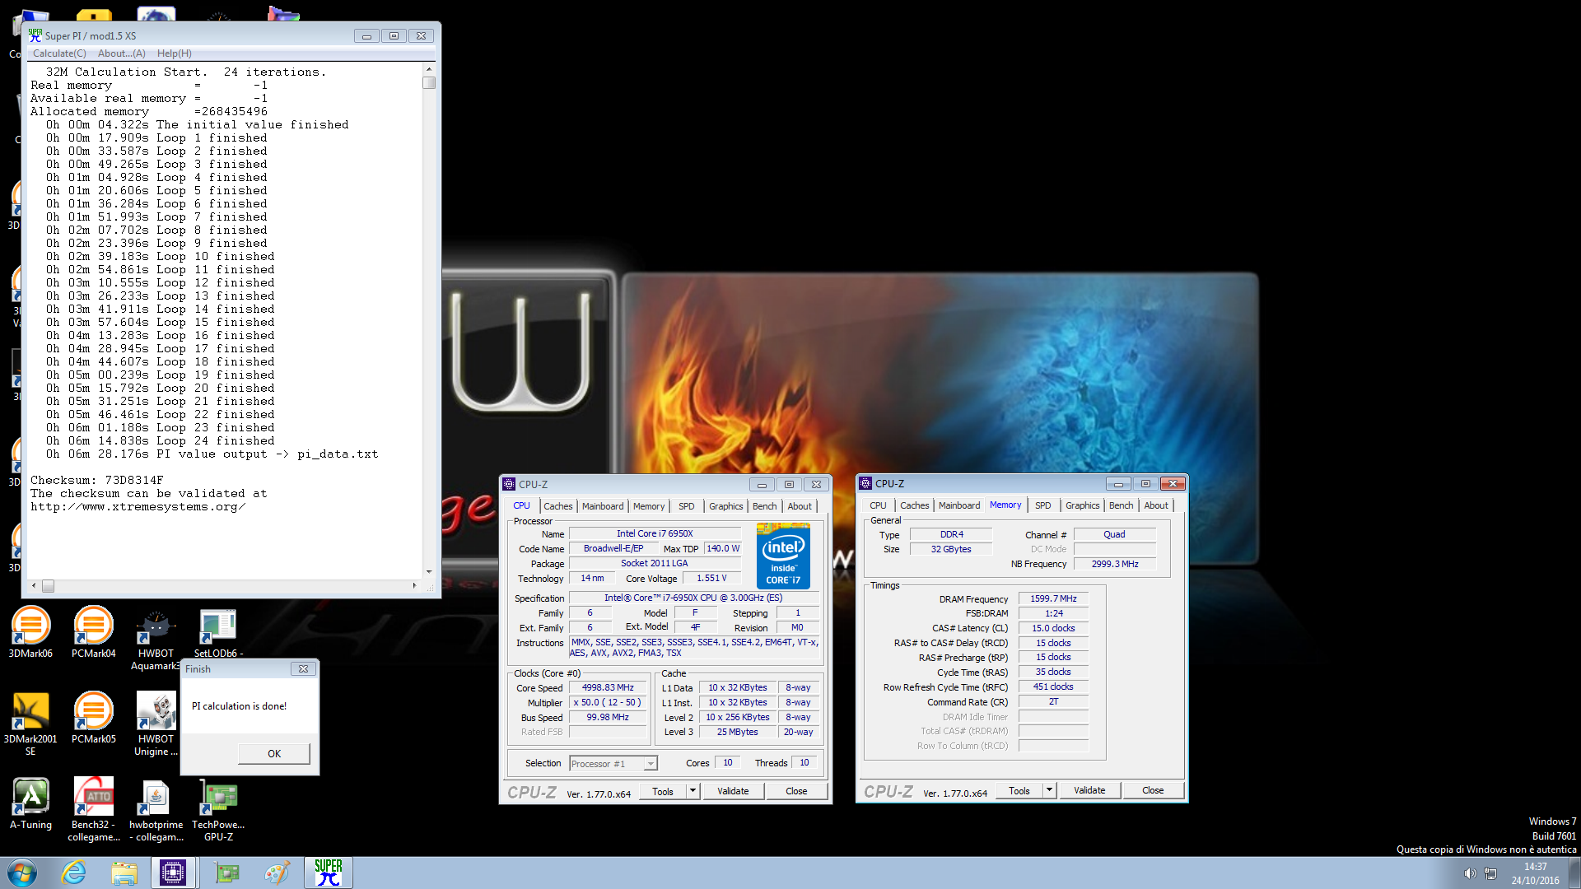Open Help(H) menu in Super PI
The width and height of the screenshot is (1581, 889).
175,54
